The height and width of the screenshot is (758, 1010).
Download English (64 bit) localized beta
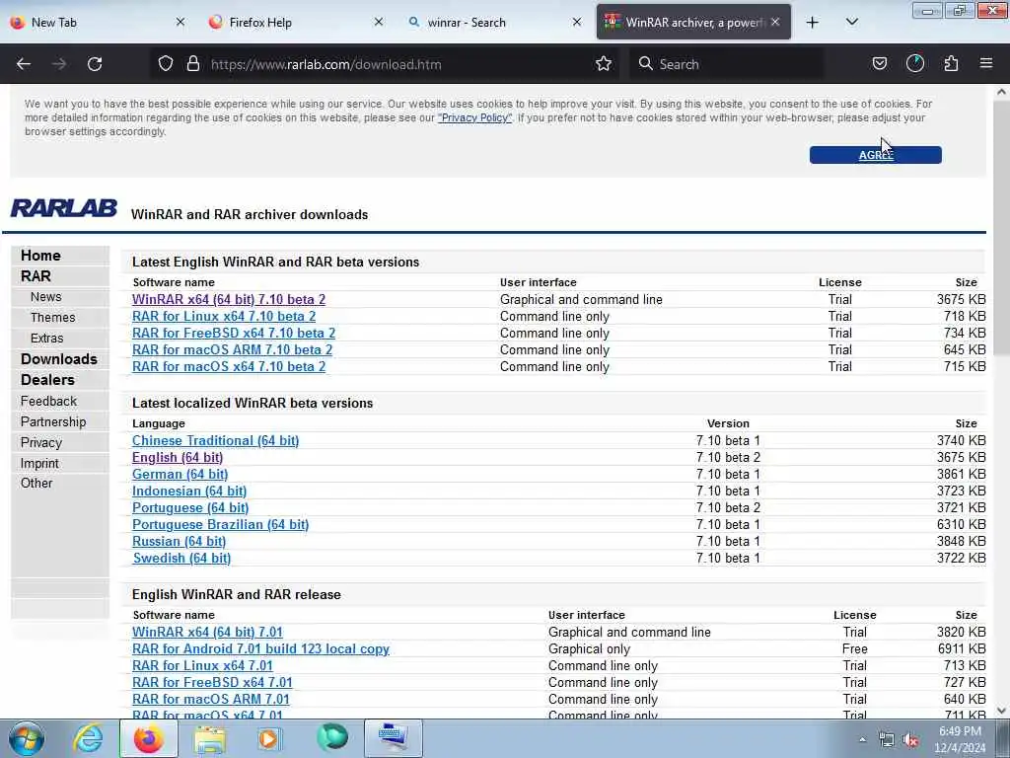[178, 458]
